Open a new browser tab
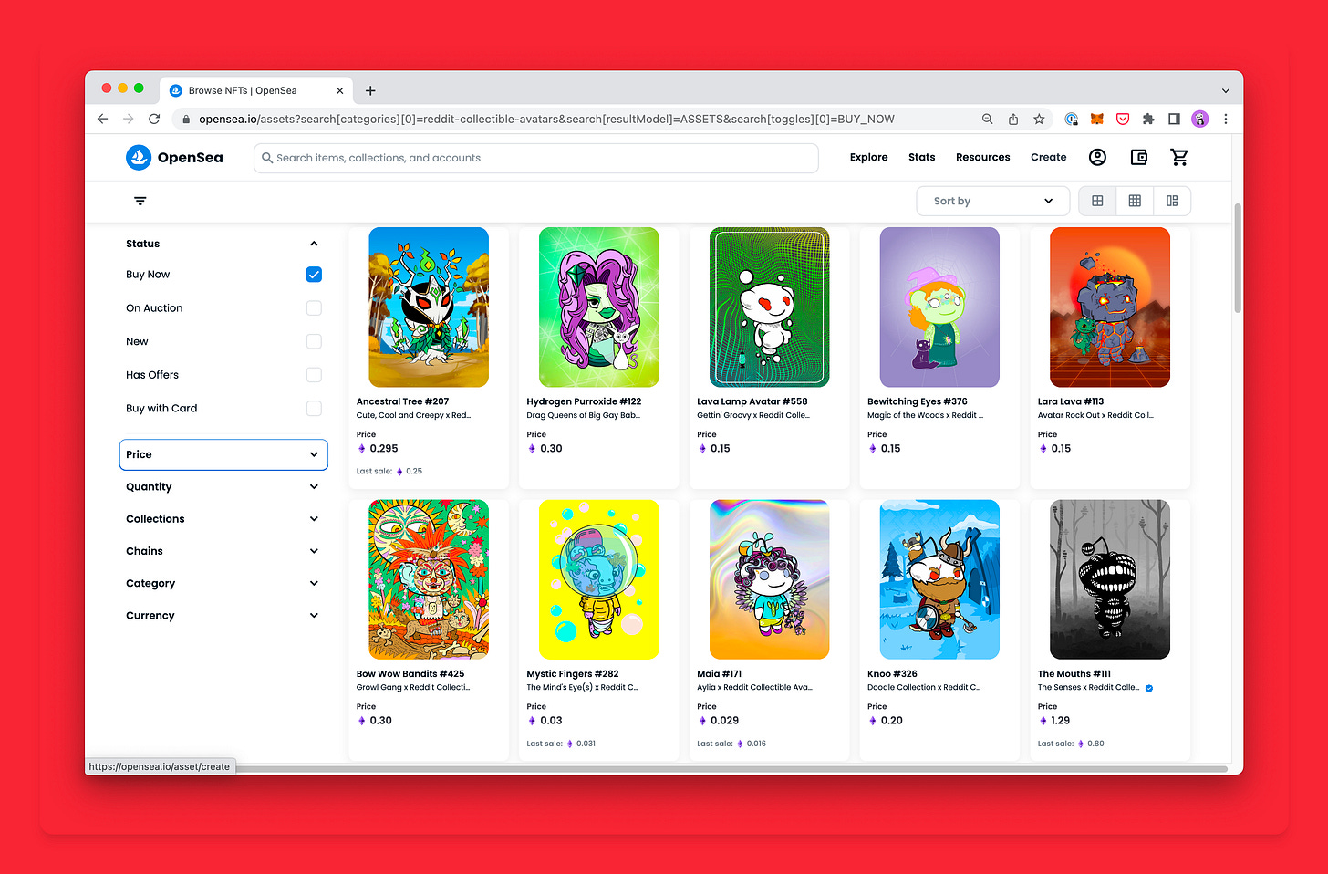This screenshot has height=874, width=1328. 370,90
